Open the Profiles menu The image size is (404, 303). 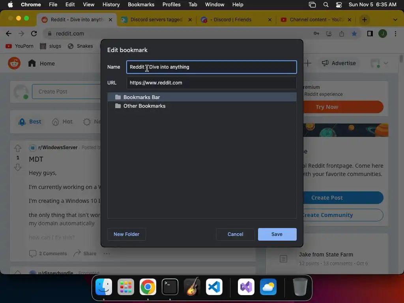[171, 5]
